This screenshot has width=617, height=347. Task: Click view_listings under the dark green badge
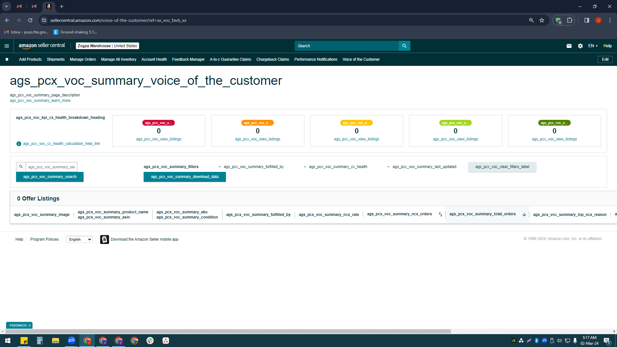pyautogui.click(x=554, y=139)
